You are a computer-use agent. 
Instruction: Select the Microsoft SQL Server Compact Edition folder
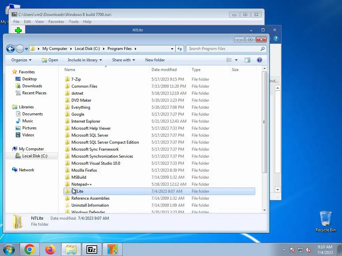click(105, 142)
